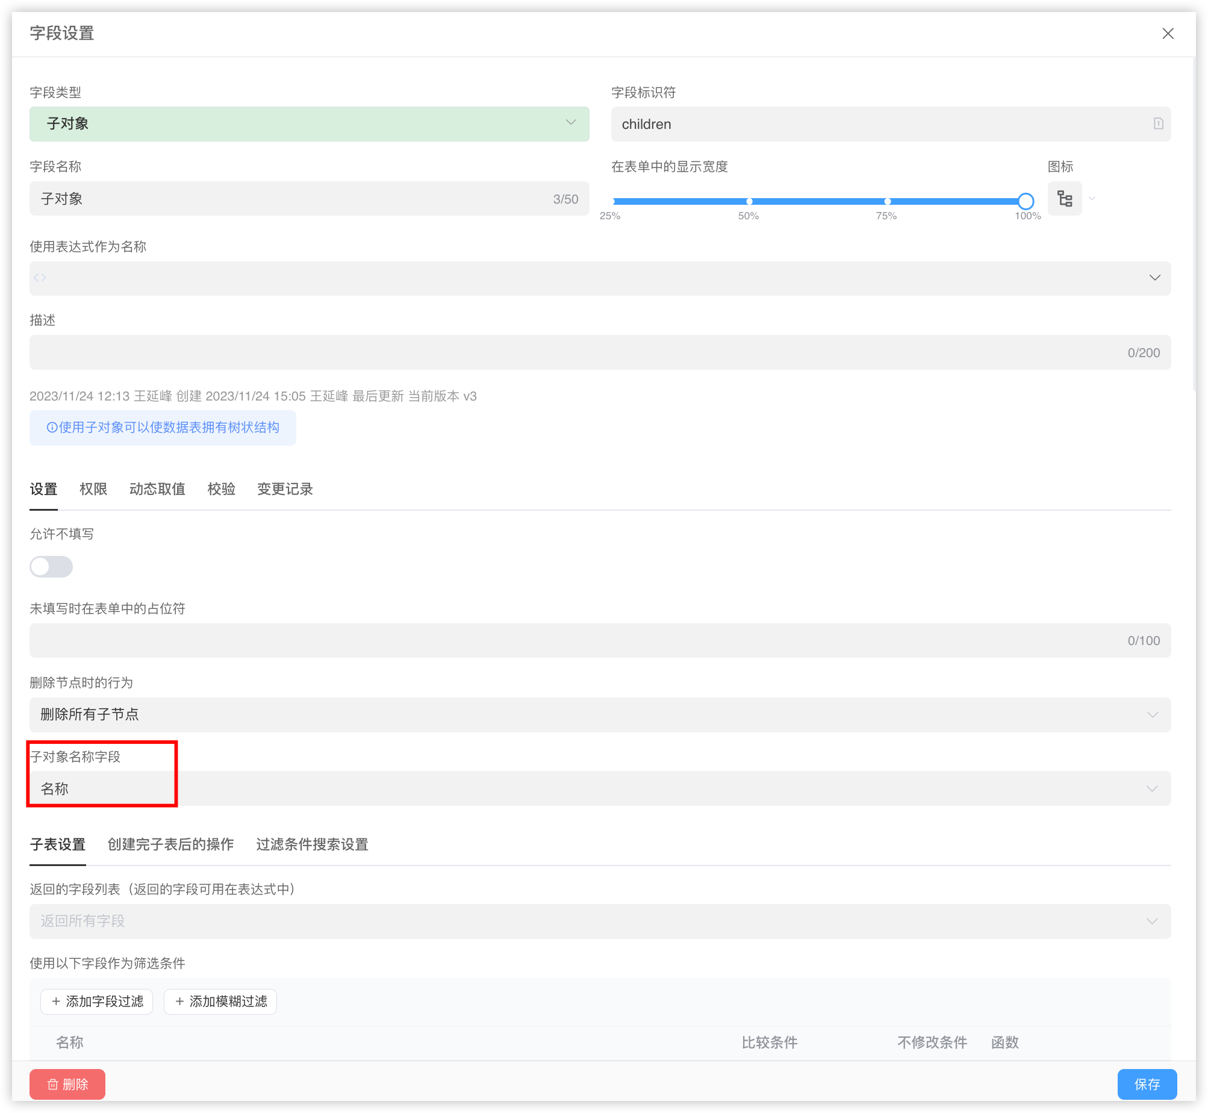The height and width of the screenshot is (1113, 1208).
Task: Set display width slider to 50%
Action: click(749, 201)
